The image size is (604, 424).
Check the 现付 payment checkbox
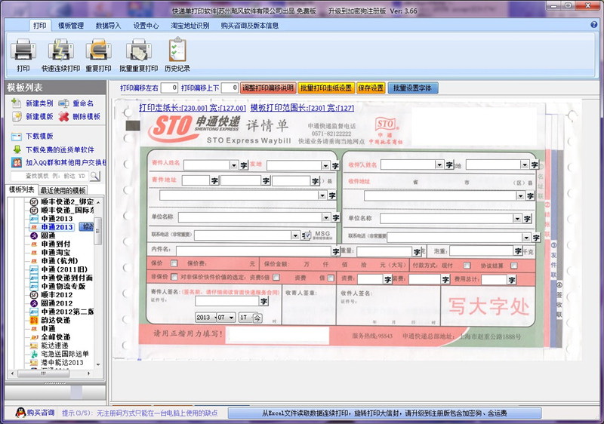tap(467, 266)
